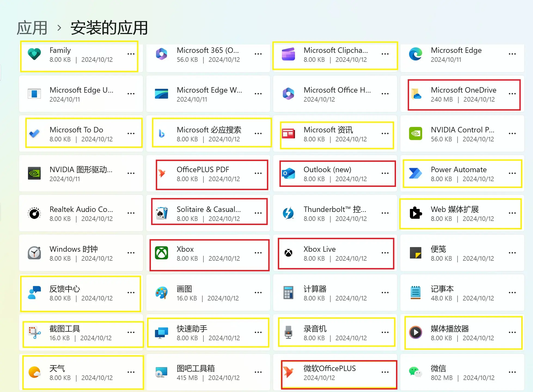Click the 安装的应用 page title
The width and height of the screenshot is (533, 392).
coord(109,28)
